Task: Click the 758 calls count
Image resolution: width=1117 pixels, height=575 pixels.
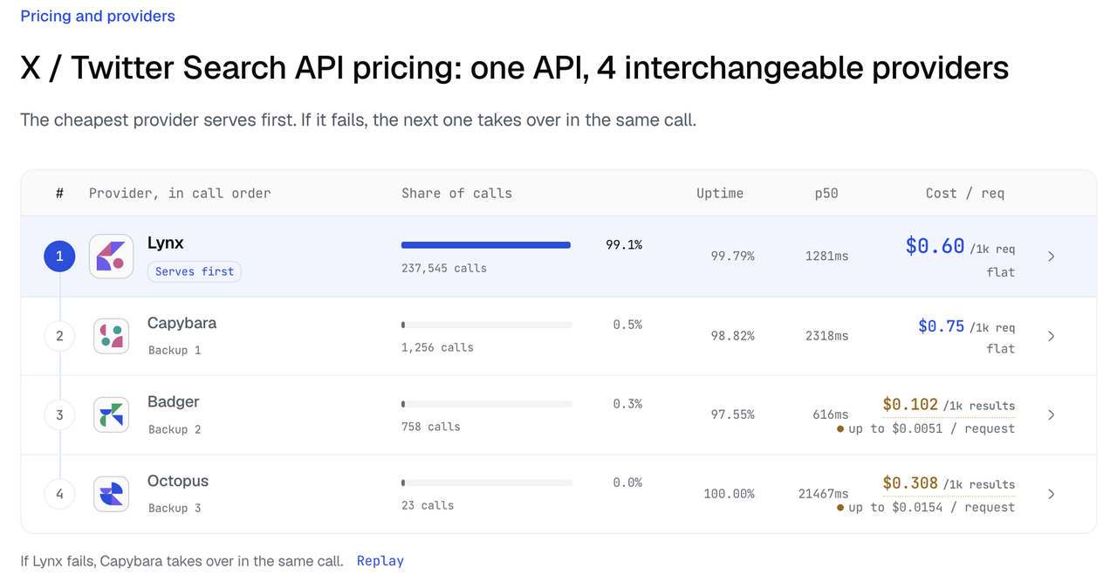Action: (x=430, y=427)
